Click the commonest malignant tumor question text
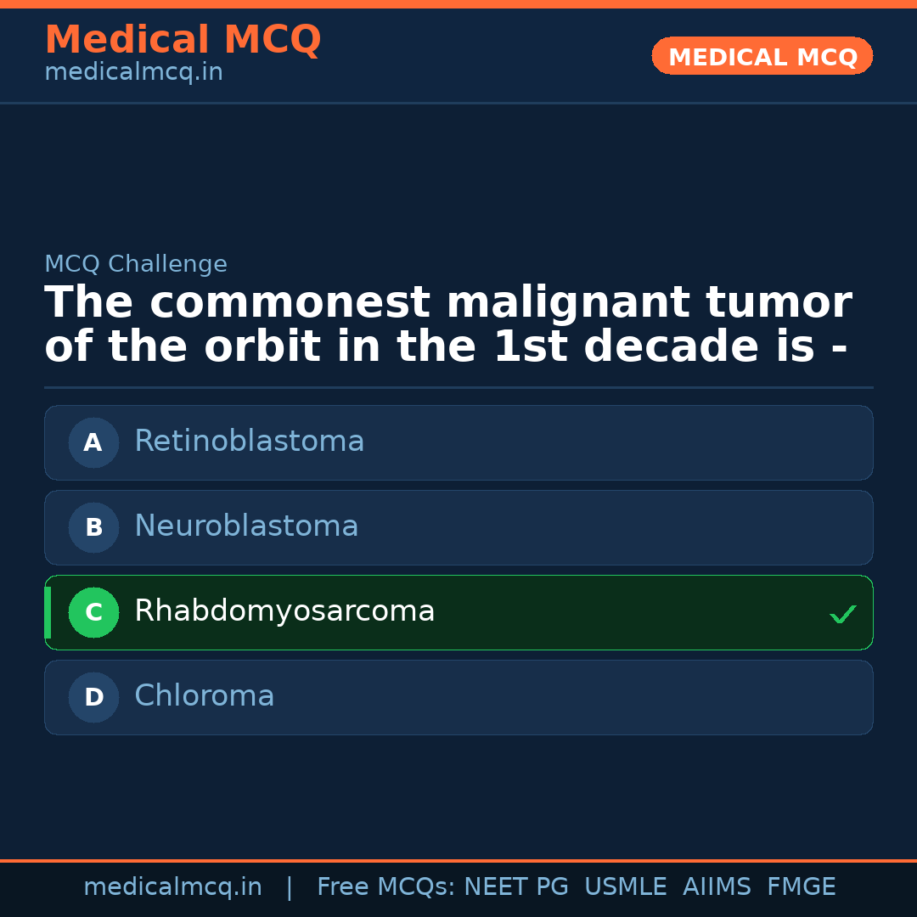This screenshot has width=917, height=917. click(x=447, y=325)
